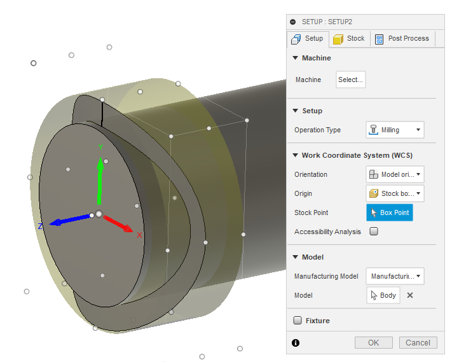Image resolution: width=452 pixels, height=362 pixels.
Task: Click the Model Body selection button
Action: coord(383,295)
